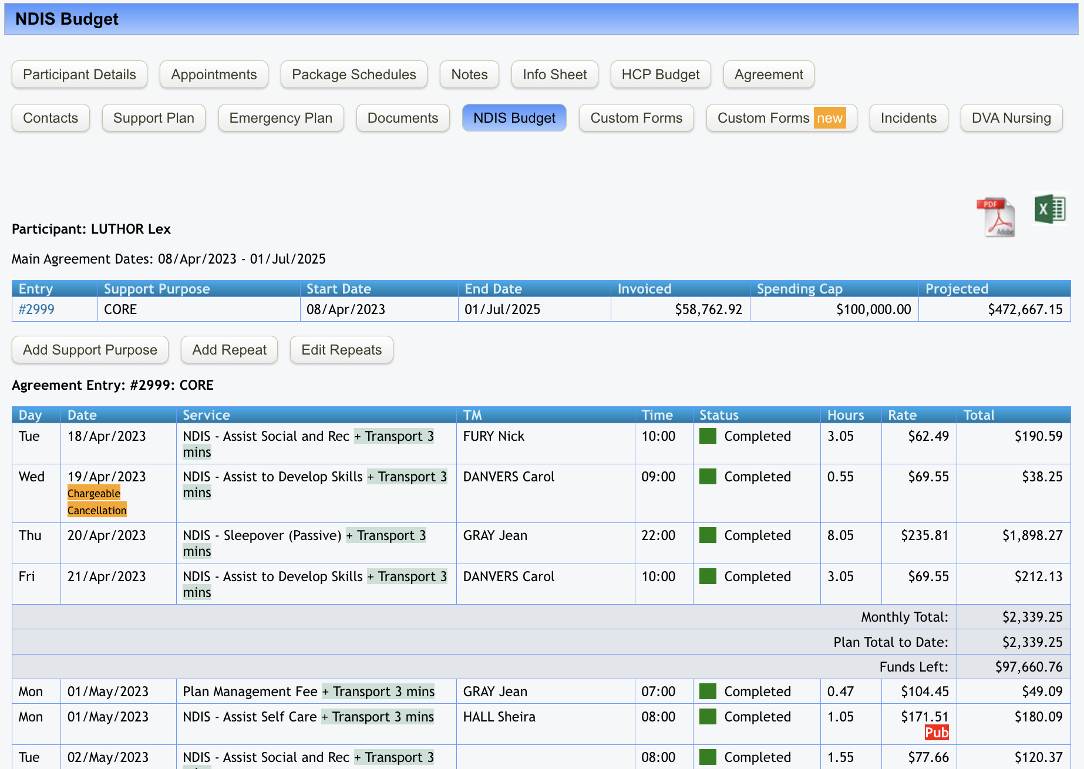Open Custom Forms new tab
Screen dimensions: 1084x769
780,118
